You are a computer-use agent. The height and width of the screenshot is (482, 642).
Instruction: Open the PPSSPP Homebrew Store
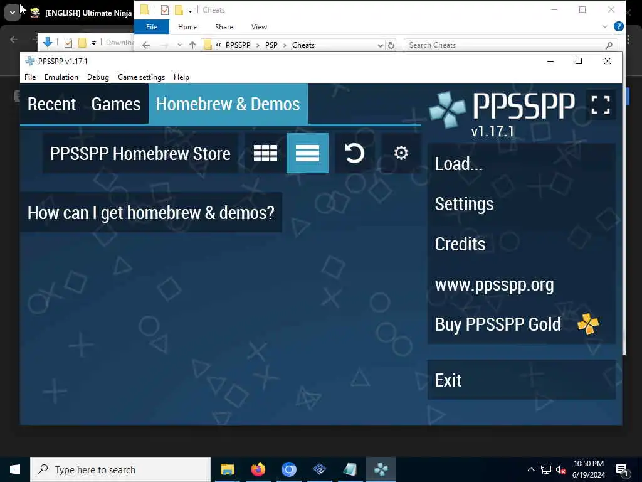click(140, 153)
